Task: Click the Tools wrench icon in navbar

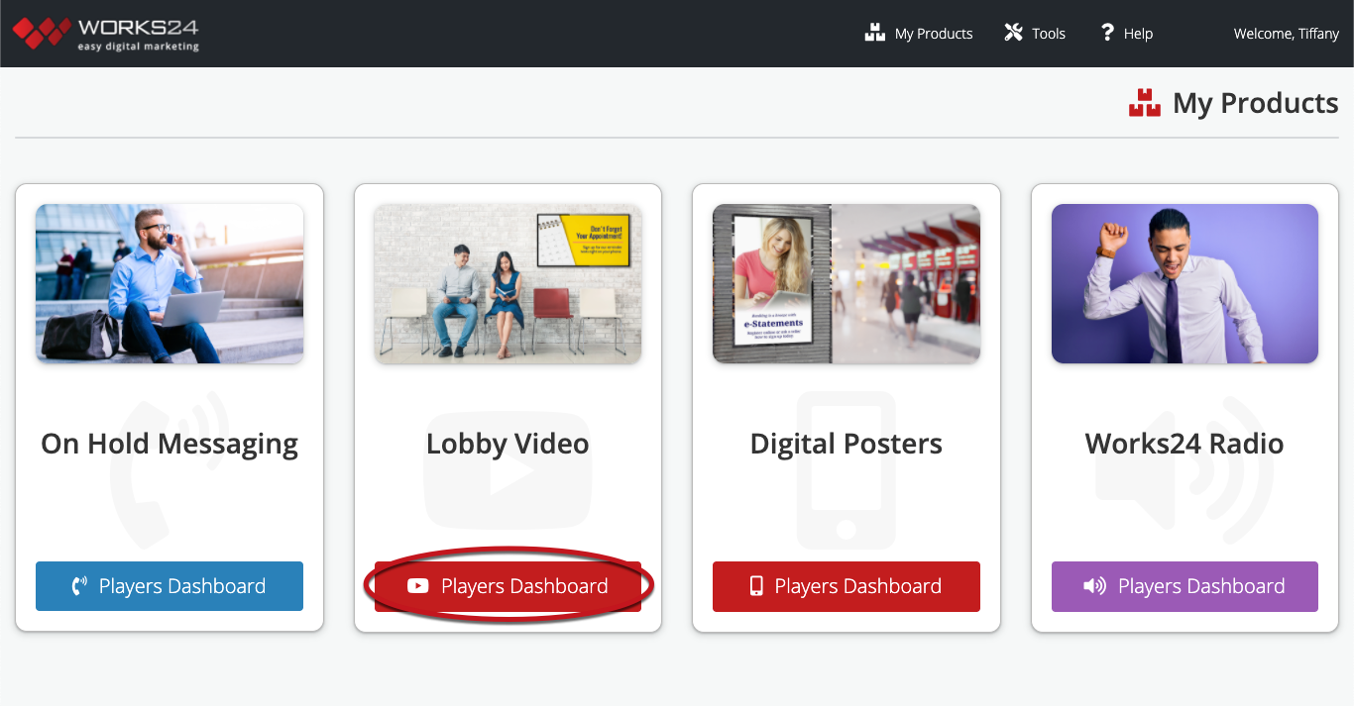Action: tap(1013, 33)
